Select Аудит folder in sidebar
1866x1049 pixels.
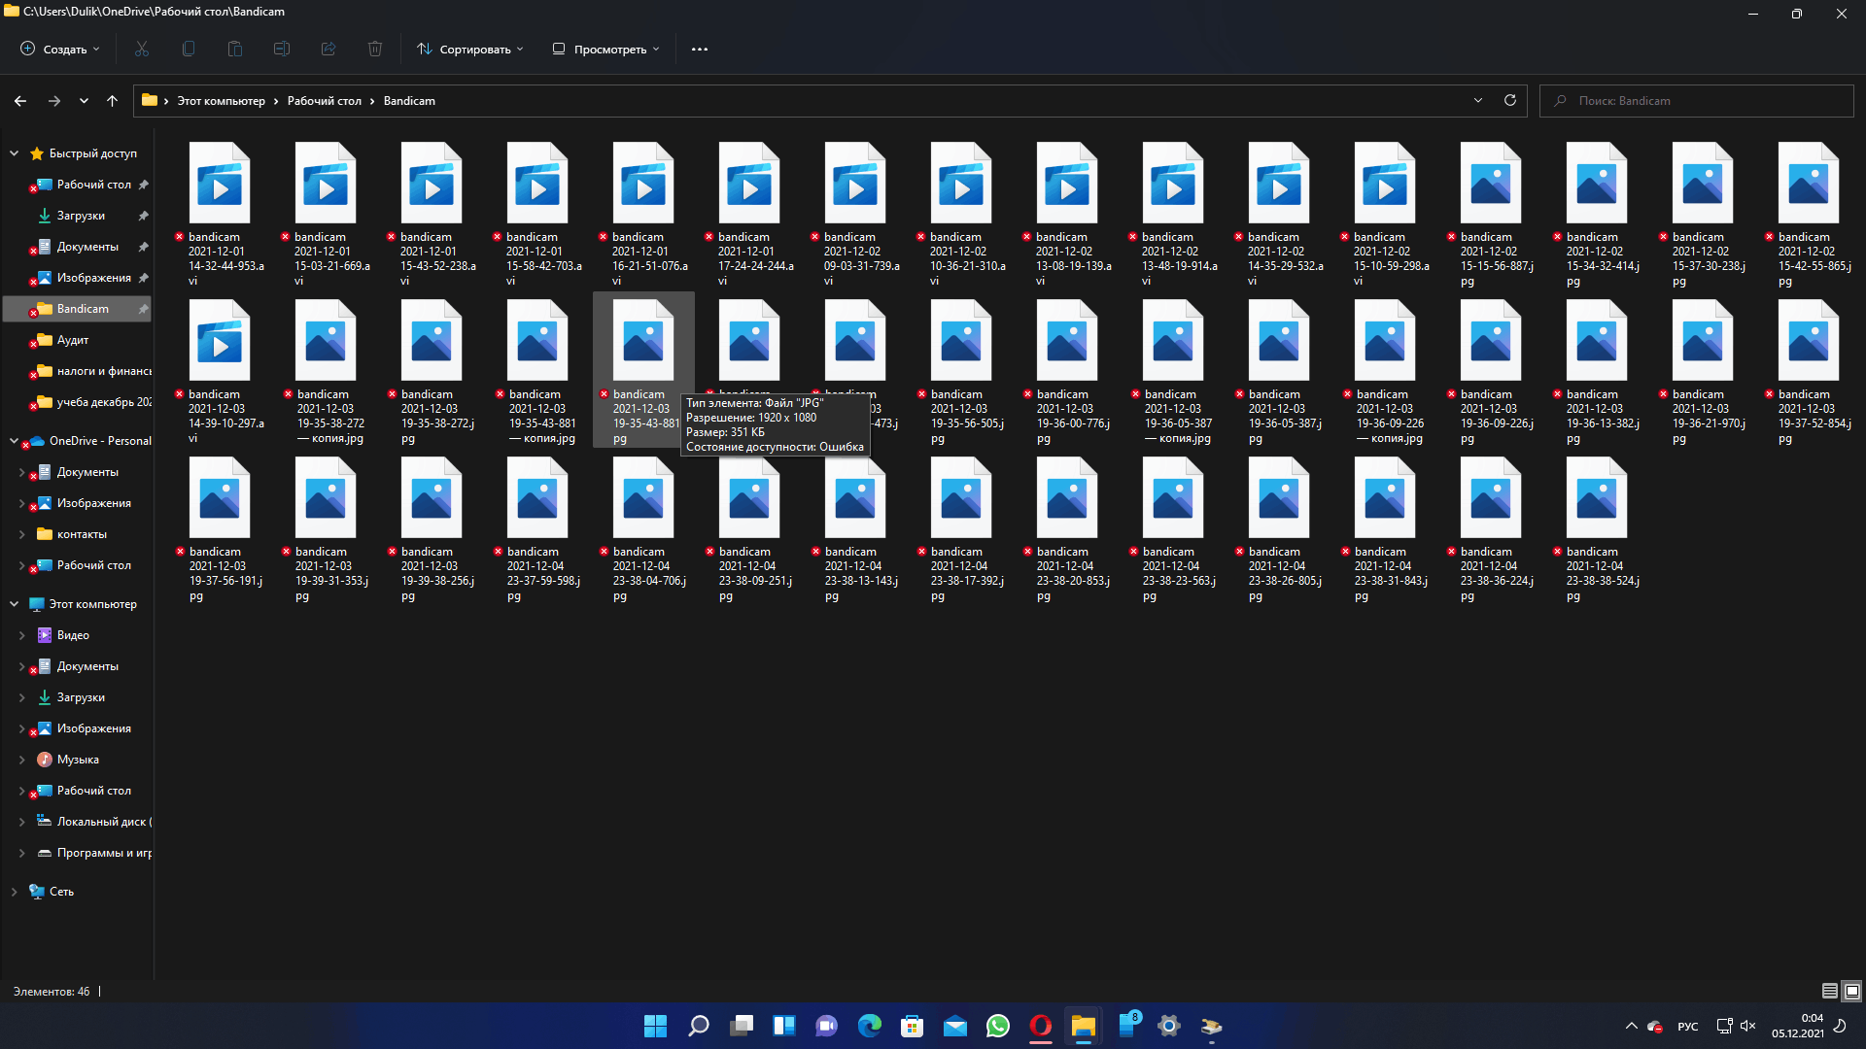(73, 340)
